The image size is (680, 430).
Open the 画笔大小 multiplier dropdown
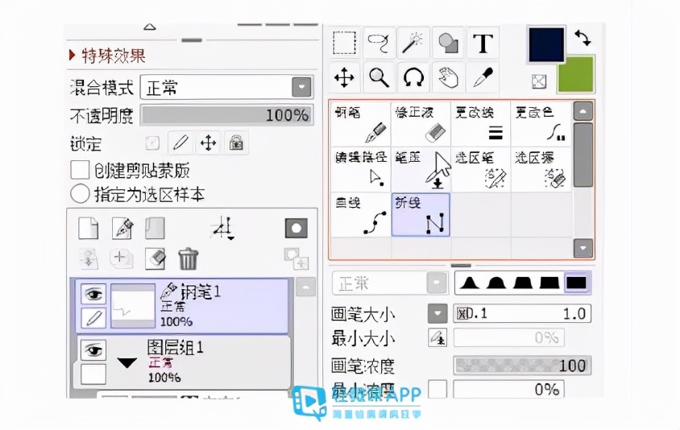[437, 313]
